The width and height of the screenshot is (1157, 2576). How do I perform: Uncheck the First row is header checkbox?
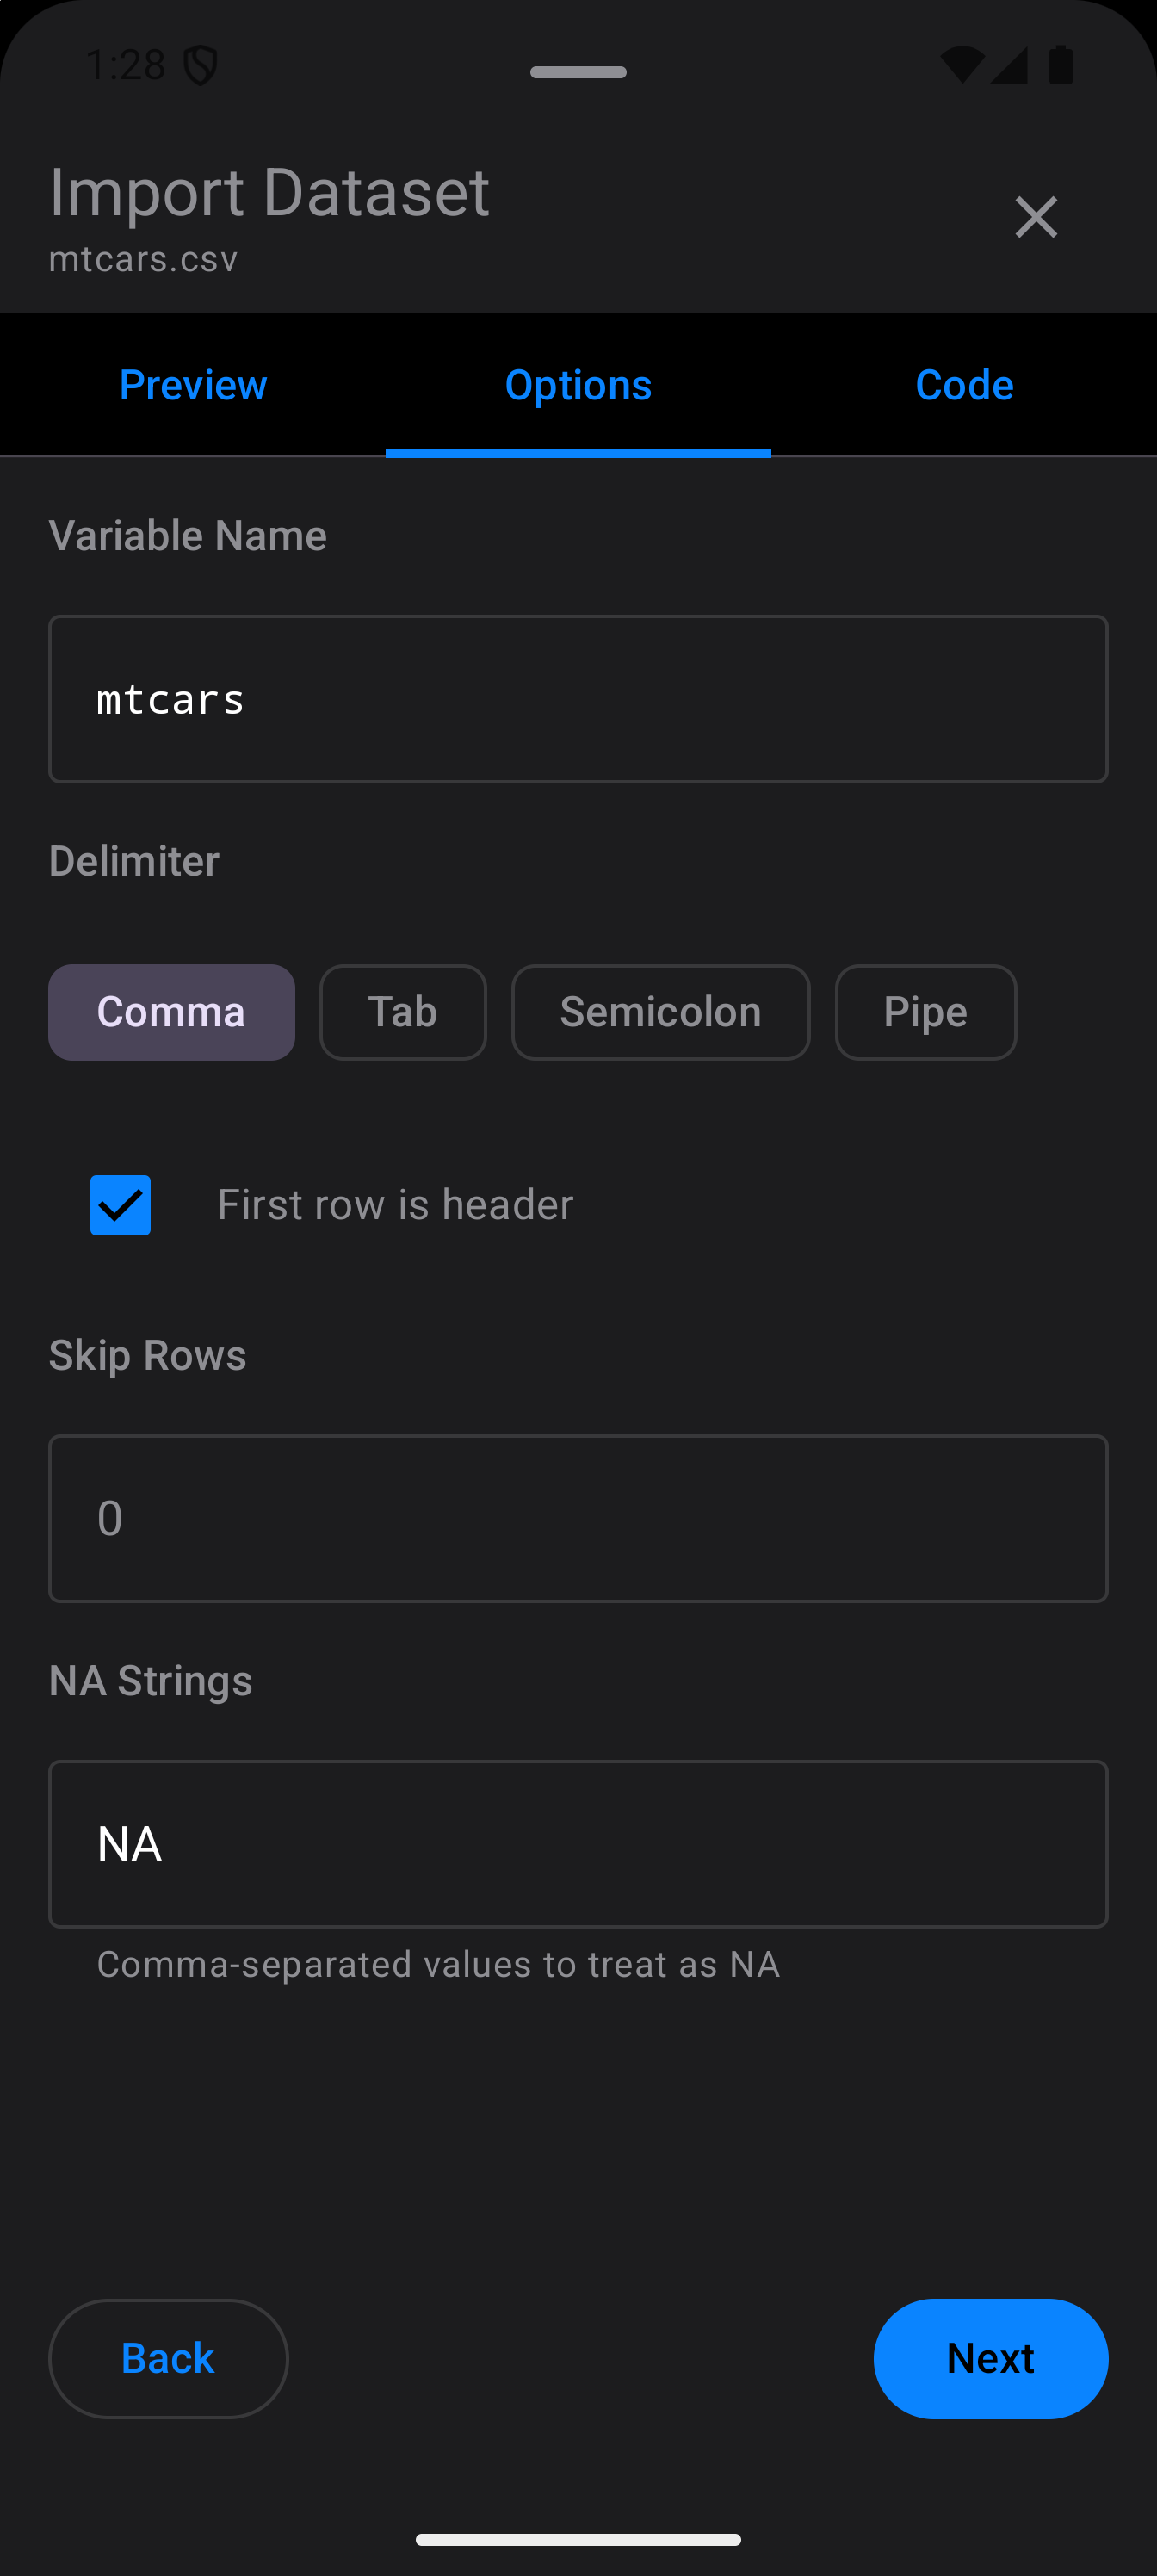[121, 1205]
